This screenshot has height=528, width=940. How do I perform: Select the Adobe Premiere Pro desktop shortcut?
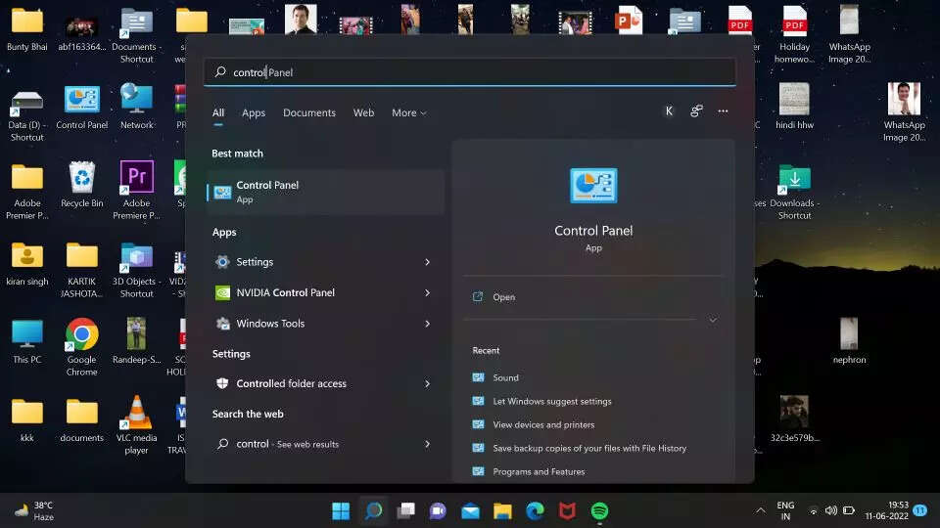coord(137,191)
